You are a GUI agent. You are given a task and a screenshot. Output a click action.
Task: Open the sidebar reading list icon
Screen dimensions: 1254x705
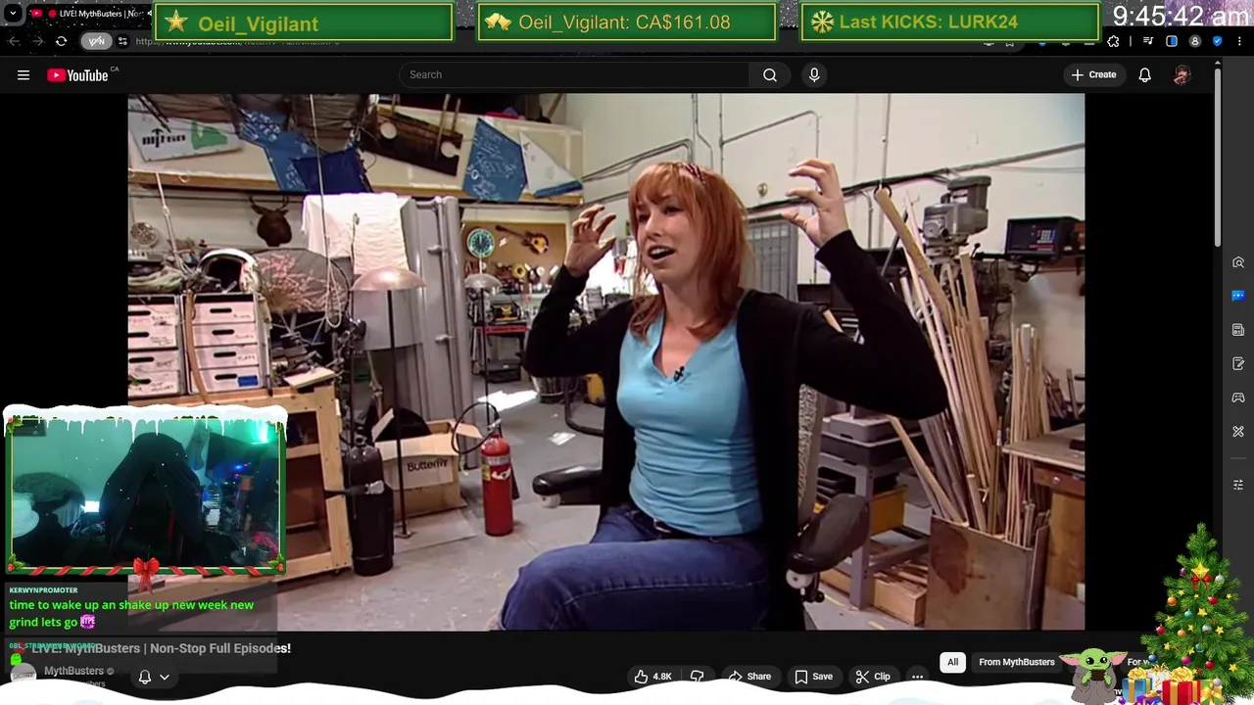tap(1238, 330)
